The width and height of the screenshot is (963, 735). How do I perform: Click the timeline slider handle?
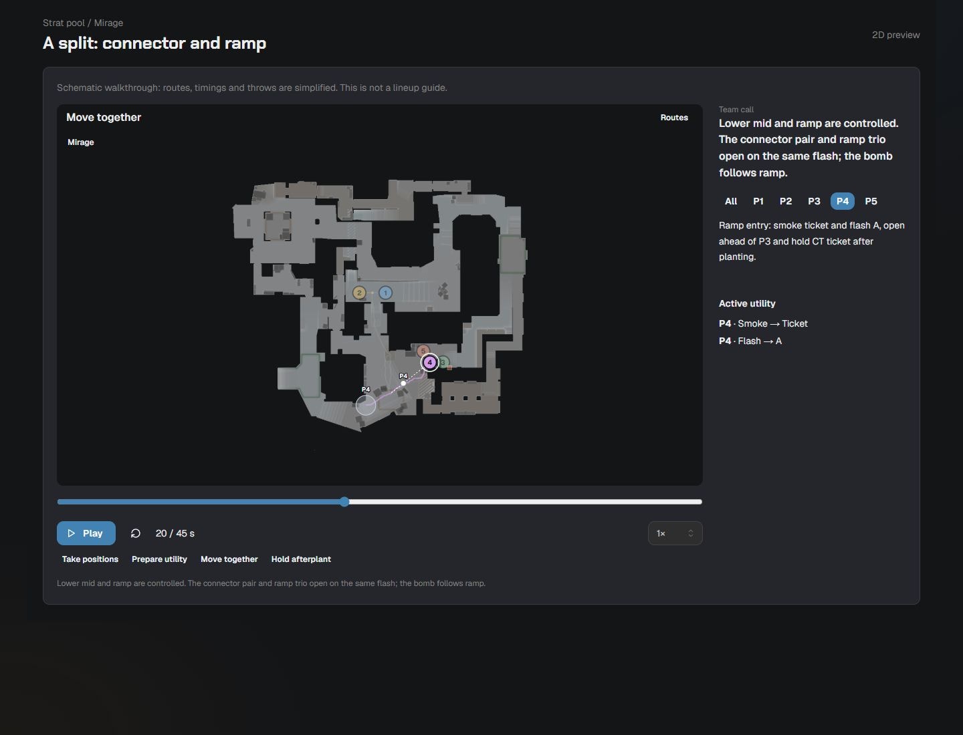(x=344, y=502)
